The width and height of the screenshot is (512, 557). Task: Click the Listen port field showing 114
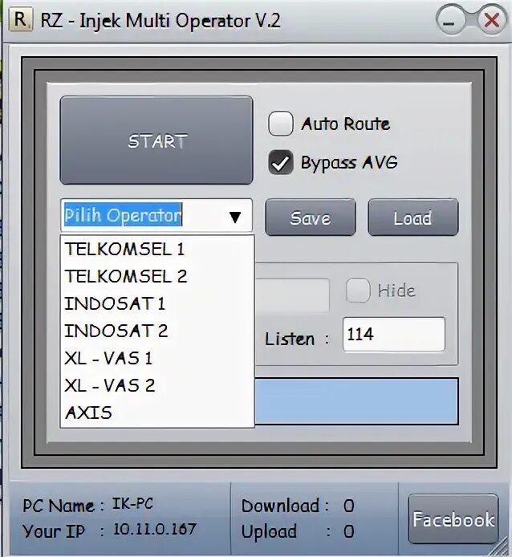point(394,335)
